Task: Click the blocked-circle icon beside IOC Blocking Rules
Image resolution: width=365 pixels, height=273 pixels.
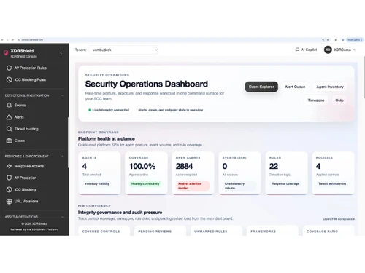Action: tap(9, 79)
